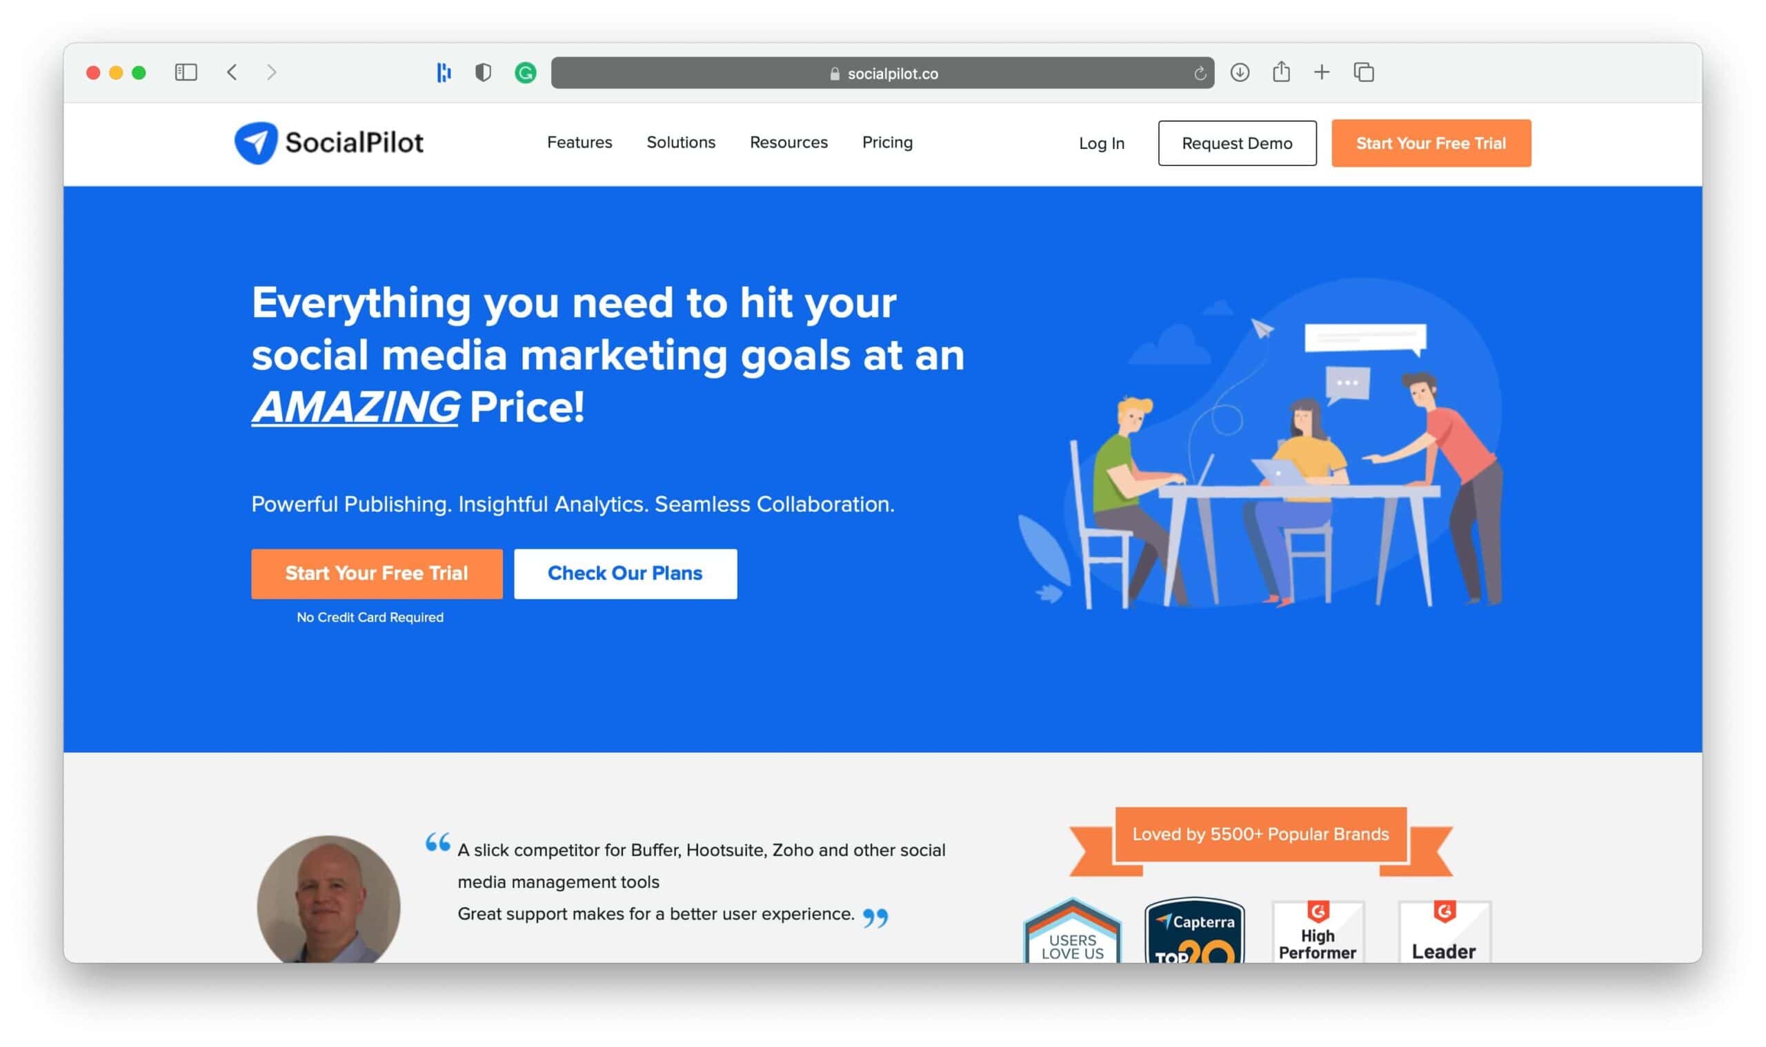Click the shield/privacy browser icon
1766x1047 pixels.
coord(484,71)
